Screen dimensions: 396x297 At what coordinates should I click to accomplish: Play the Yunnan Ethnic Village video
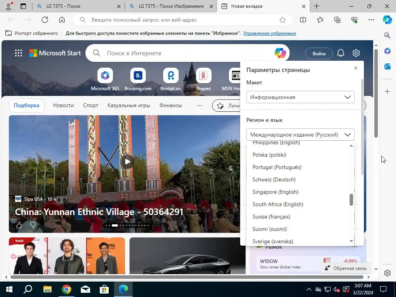point(127,162)
